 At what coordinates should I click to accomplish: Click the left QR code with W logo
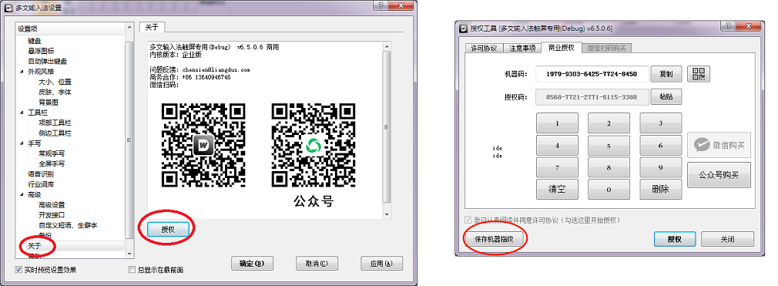tap(203, 145)
